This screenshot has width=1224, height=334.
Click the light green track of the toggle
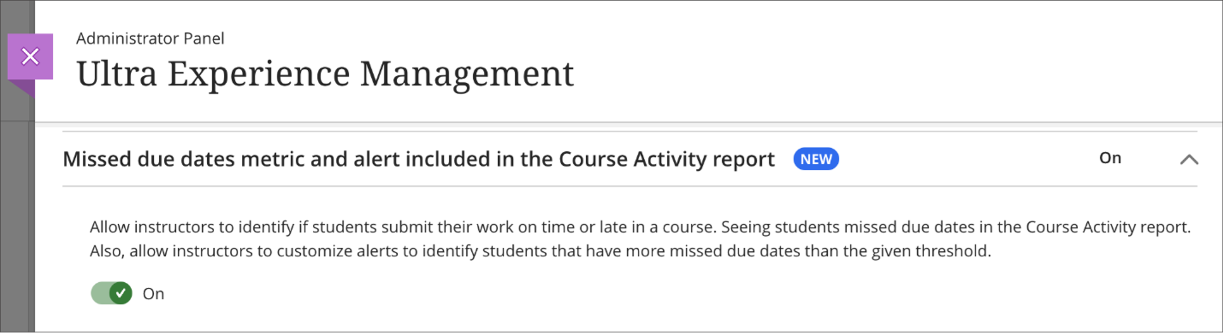pos(100,293)
